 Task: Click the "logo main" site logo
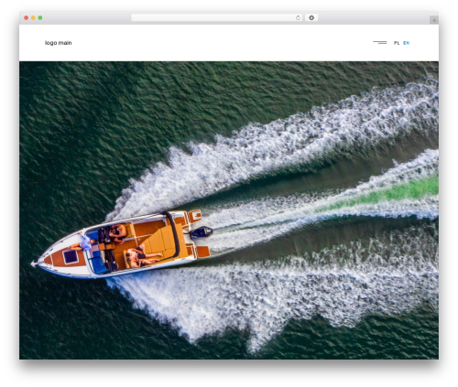(59, 43)
